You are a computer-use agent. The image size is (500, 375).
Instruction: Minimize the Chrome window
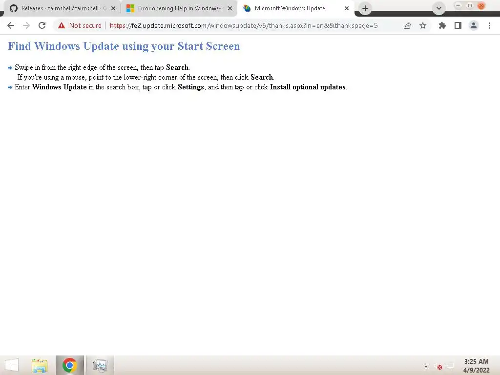coord(458,5)
